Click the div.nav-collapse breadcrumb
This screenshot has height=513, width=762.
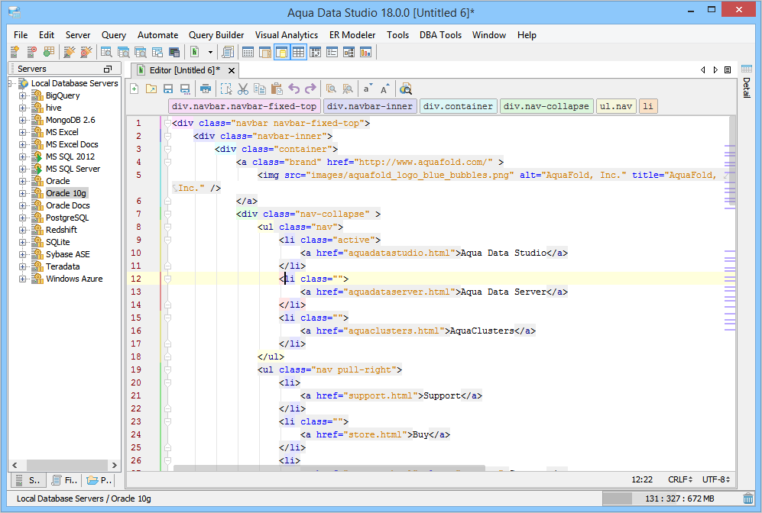pyautogui.click(x=546, y=106)
